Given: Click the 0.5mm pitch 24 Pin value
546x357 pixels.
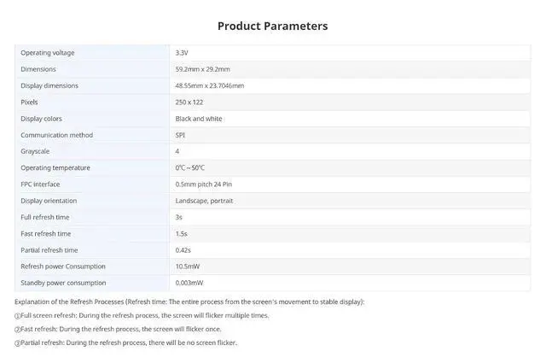Looking at the screenshot, I should coord(204,184).
